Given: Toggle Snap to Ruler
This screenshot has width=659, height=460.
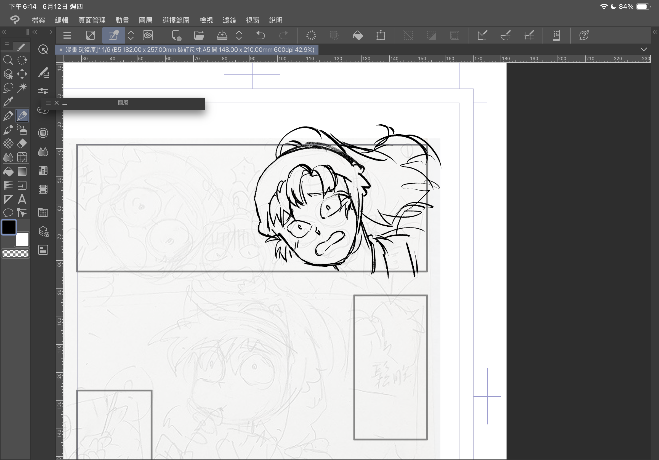Looking at the screenshot, I should coord(482,36).
